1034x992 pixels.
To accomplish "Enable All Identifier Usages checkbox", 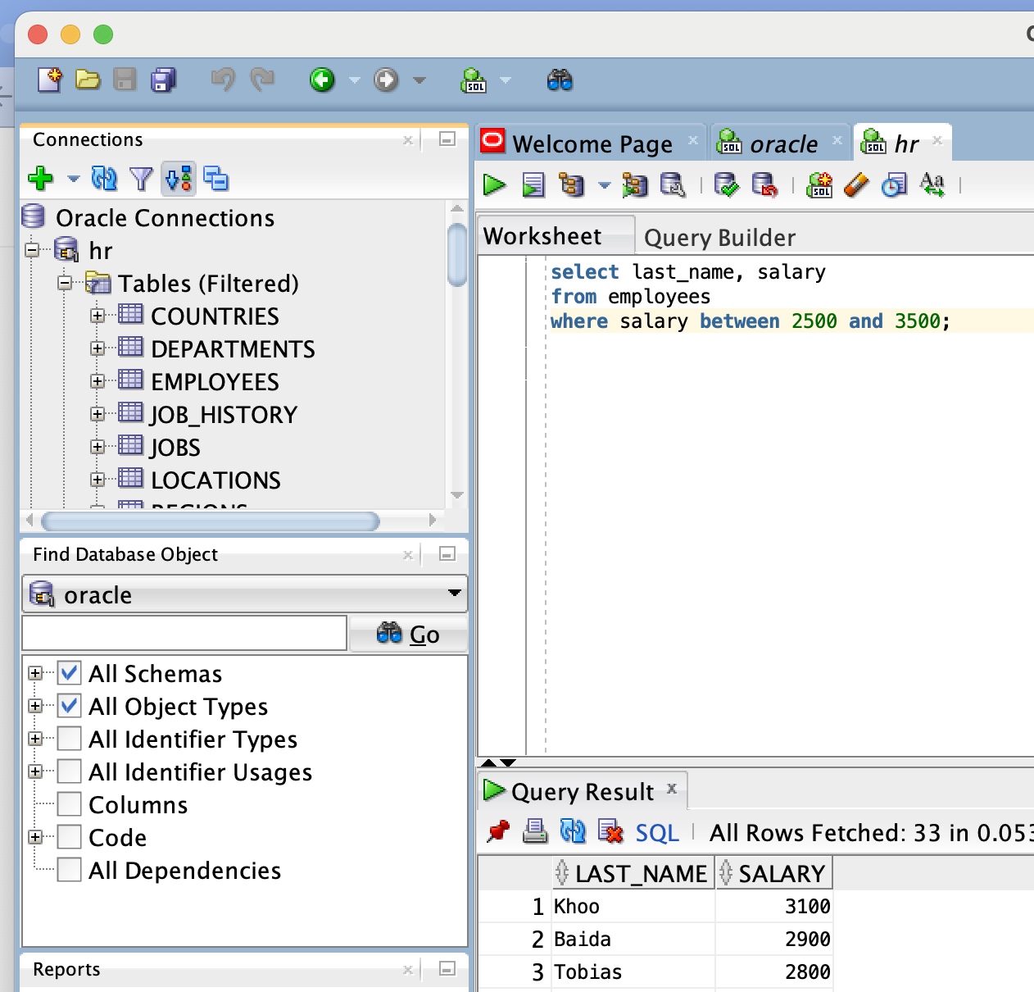I will [x=69, y=771].
